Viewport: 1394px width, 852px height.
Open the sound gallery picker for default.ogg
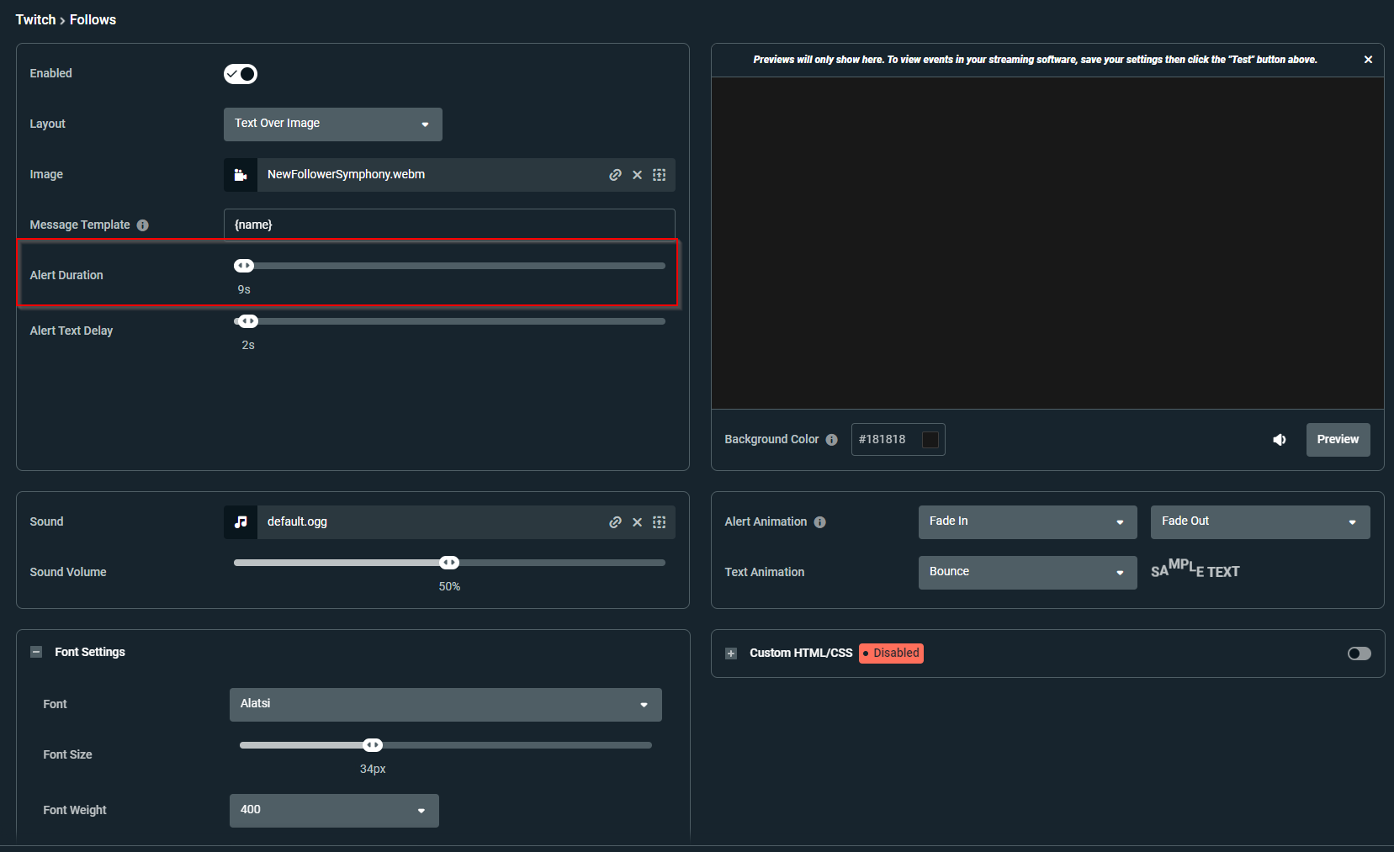pos(660,521)
